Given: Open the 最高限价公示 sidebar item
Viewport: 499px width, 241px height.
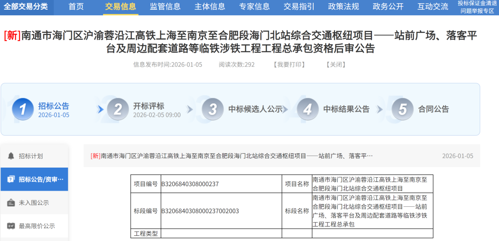Looking at the screenshot, I should pos(34,226).
